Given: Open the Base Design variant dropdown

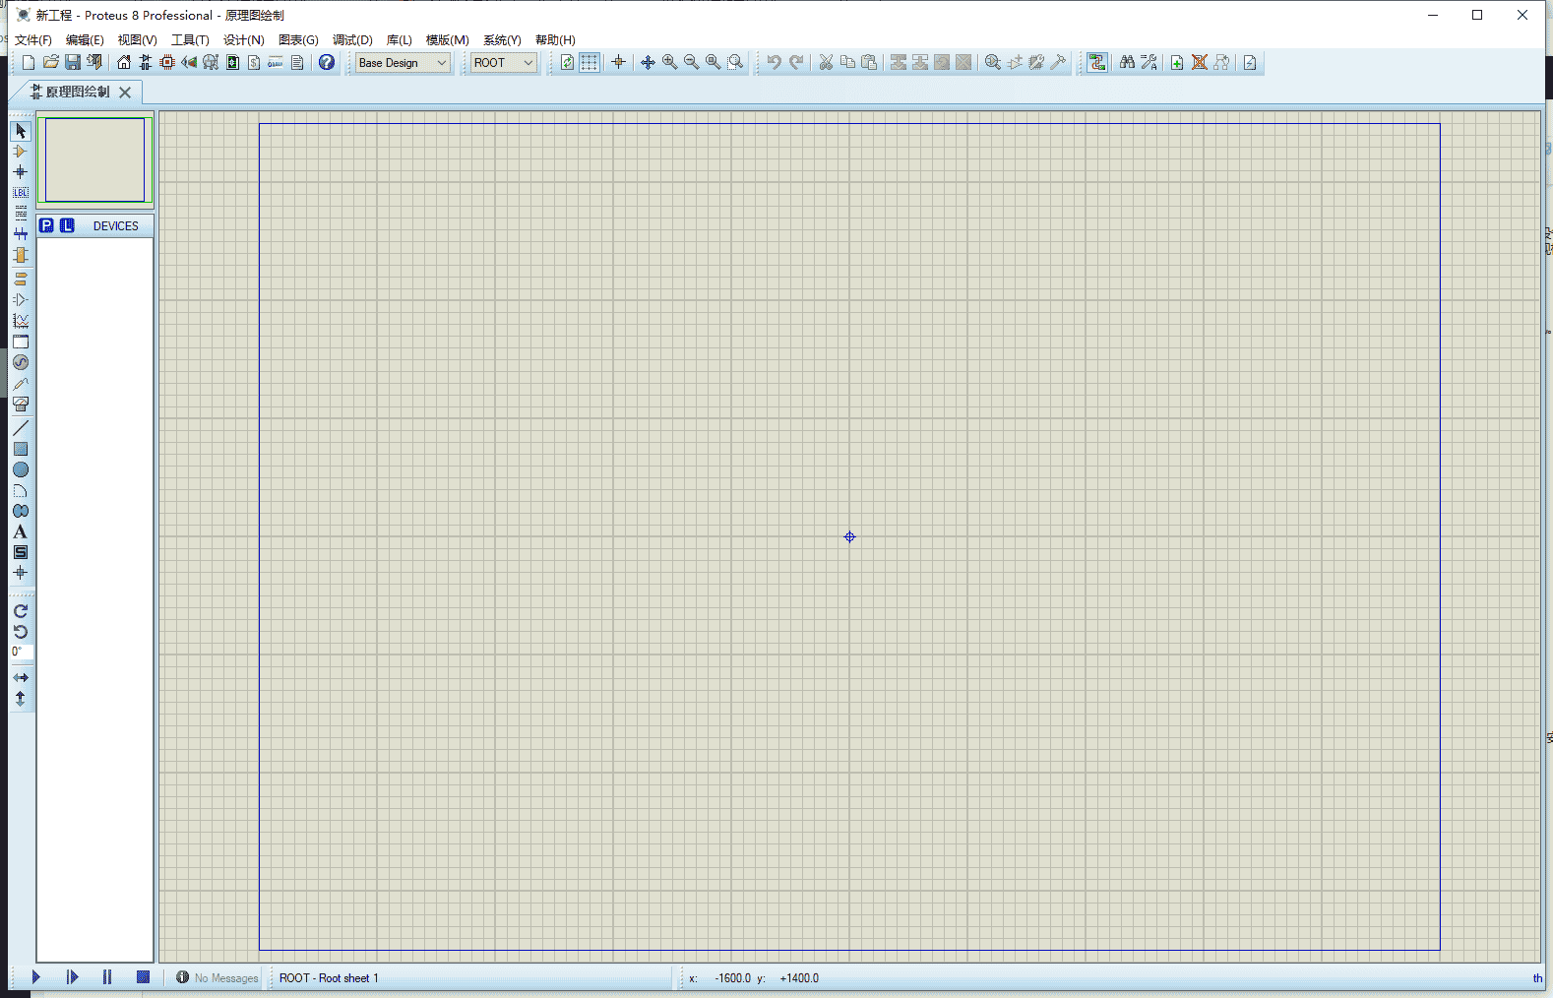Looking at the screenshot, I should coord(403,62).
